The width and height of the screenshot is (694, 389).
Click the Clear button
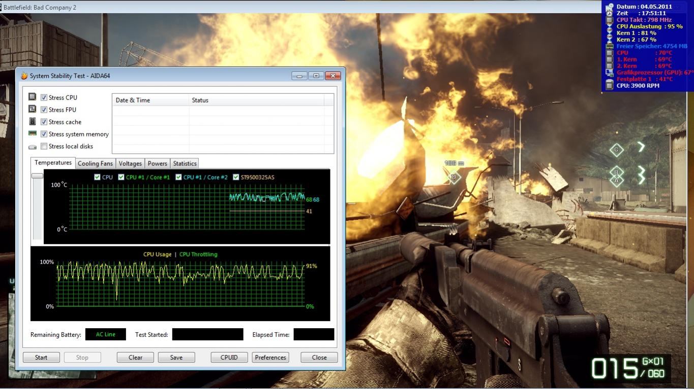135,357
